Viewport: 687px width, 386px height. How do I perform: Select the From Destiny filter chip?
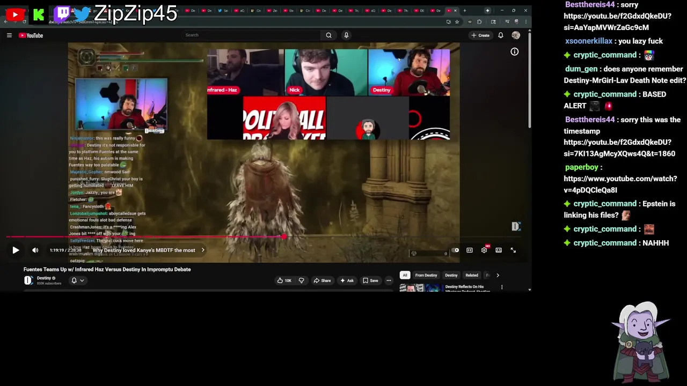[426, 275]
